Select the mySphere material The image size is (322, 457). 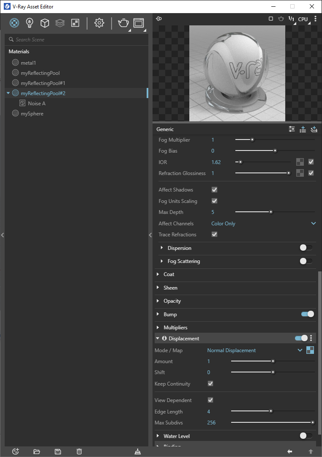tap(32, 113)
